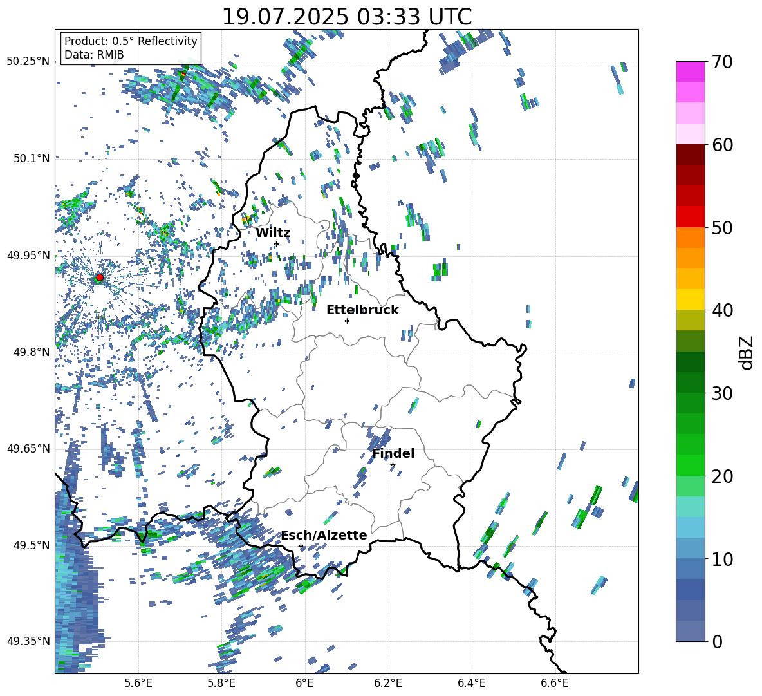The image size is (762, 696).
Task: Click the 49.65°N latitude label
Action: click(28, 449)
